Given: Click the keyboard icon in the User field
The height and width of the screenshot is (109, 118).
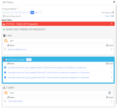Looking at the screenshot, I should pyautogui.click(x=110, y=93).
